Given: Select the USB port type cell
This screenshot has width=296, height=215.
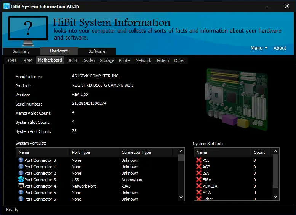Looking at the screenshot, I should 75,180.
